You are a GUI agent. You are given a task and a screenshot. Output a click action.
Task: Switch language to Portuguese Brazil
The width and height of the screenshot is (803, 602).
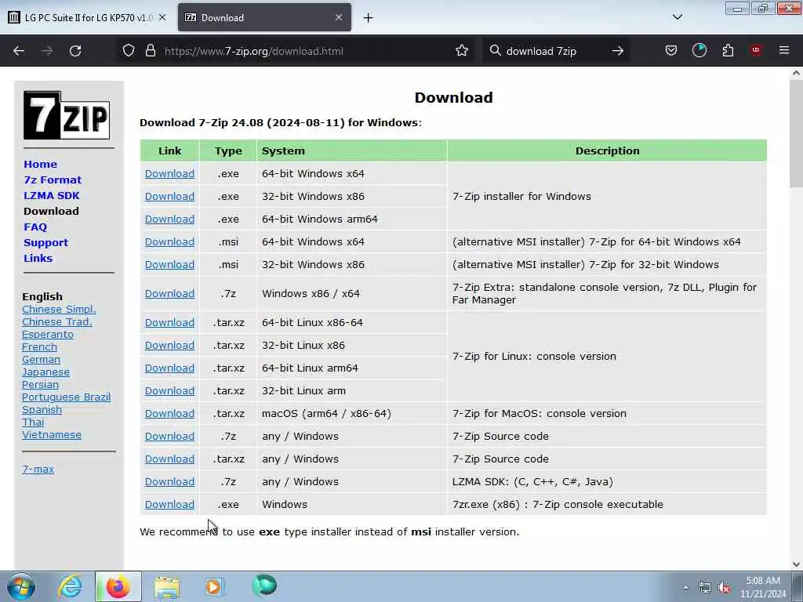[66, 397]
